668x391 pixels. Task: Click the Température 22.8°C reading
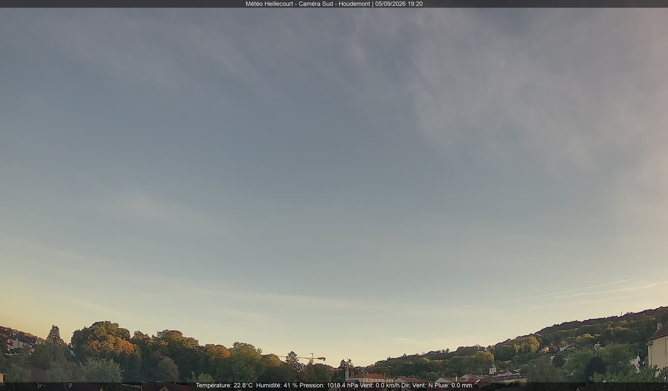pos(224,385)
